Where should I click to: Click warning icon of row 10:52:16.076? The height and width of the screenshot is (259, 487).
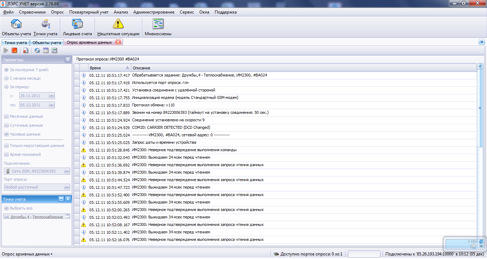[x=83, y=239]
